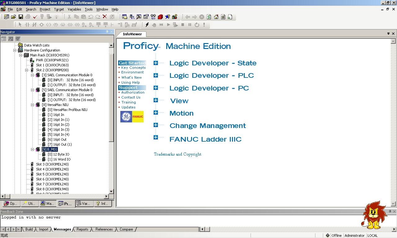Collapse Slot 2 (IC693PBM200) node
The width and height of the screenshot is (397, 238).
[x=26, y=70]
